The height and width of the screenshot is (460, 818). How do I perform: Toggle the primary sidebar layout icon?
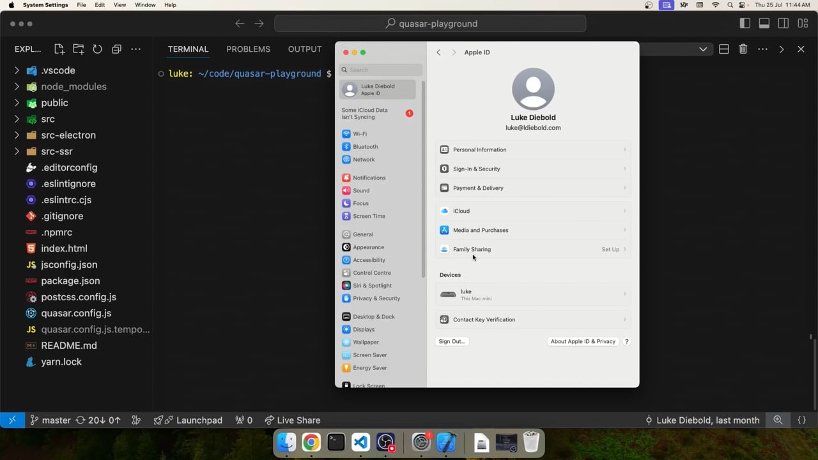pos(745,24)
